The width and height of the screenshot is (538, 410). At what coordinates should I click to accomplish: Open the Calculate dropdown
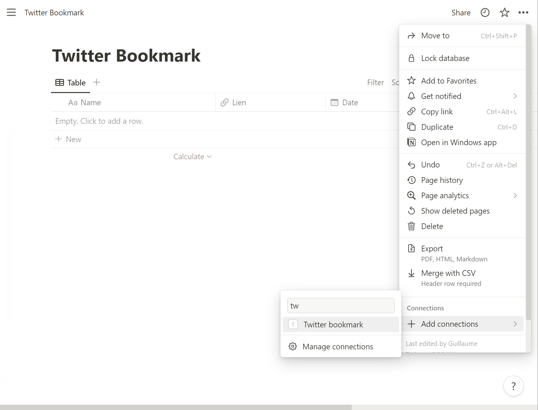click(193, 156)
